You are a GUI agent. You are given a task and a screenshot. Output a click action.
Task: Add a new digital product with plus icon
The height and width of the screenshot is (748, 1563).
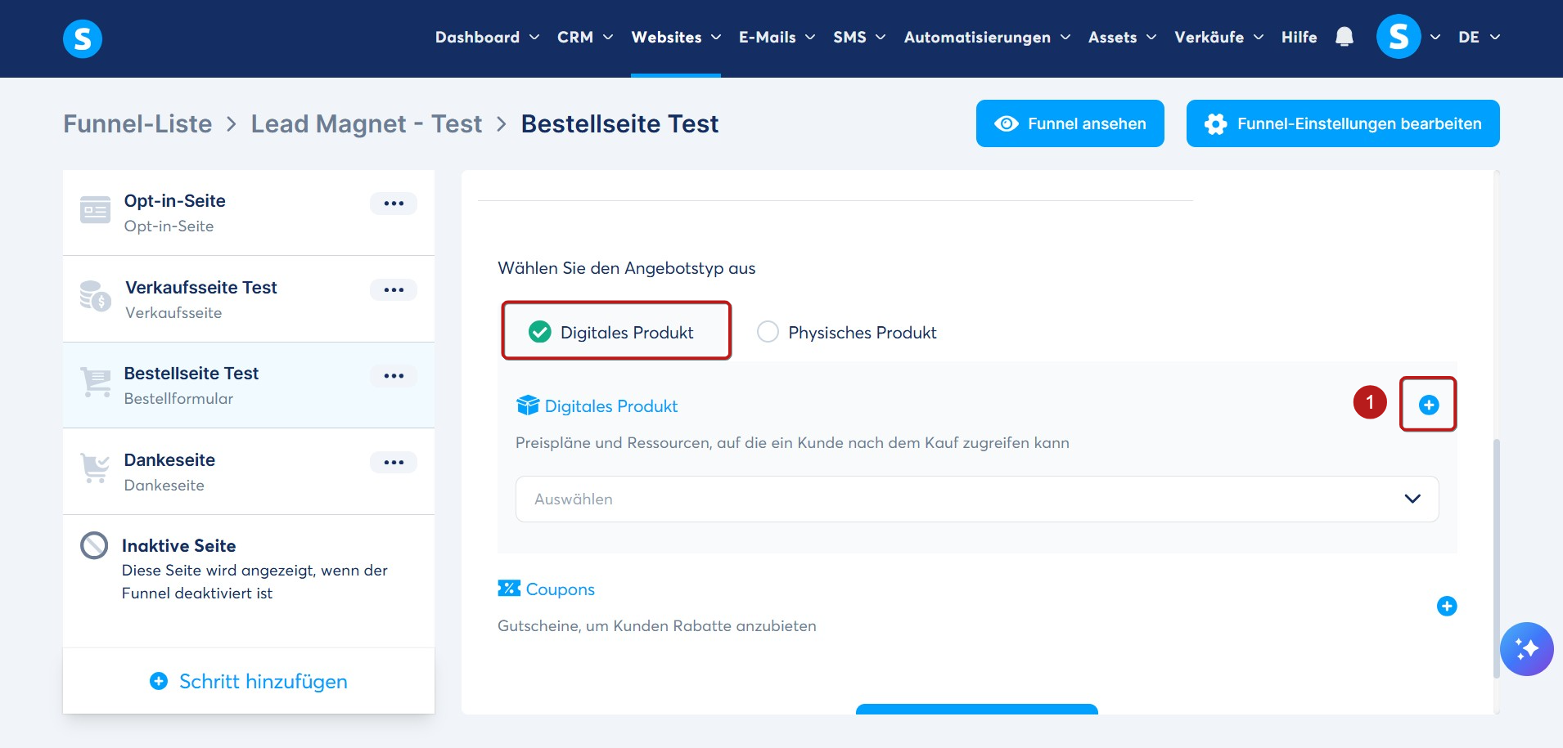click(x=1429, y=405)
